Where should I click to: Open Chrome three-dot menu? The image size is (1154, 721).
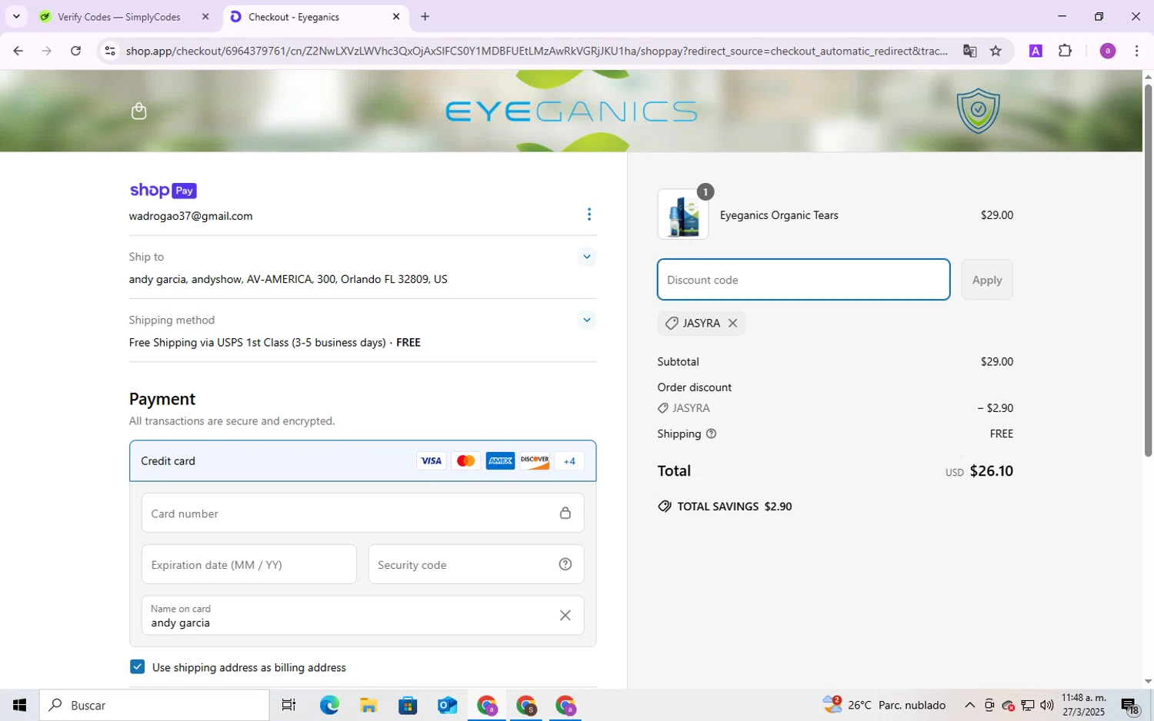(1136, 51)
